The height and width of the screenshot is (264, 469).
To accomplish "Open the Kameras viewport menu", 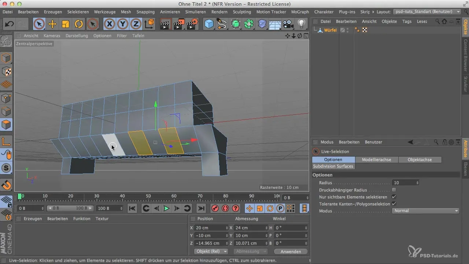I will click(x=52, y=36).
